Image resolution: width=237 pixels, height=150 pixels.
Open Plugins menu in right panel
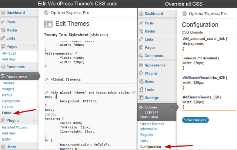151,74
